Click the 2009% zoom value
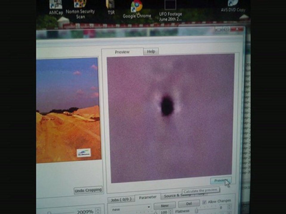The image size is (286, 214). point(85,212)
